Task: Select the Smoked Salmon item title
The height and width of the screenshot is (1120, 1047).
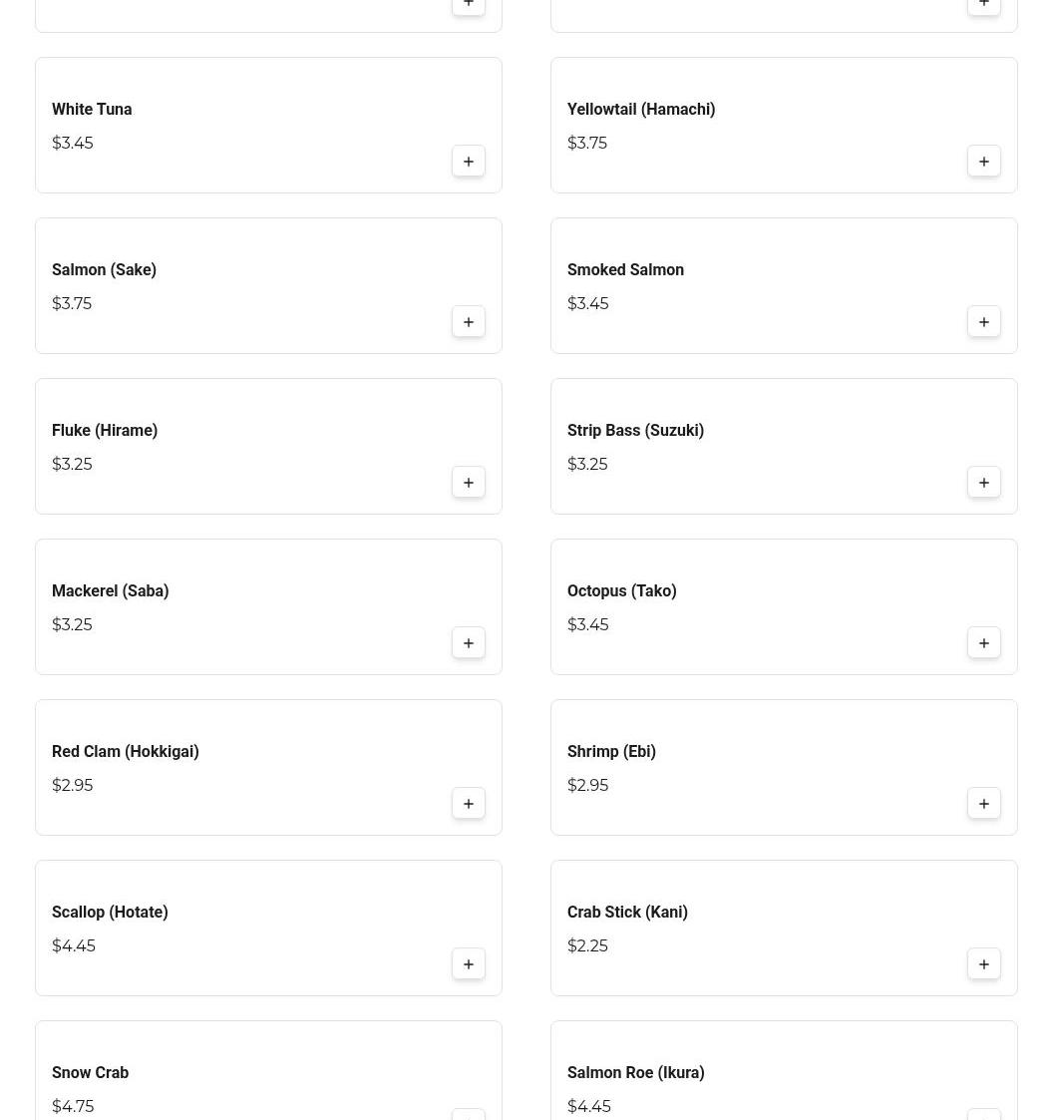Action: click(x=625, y=270)
